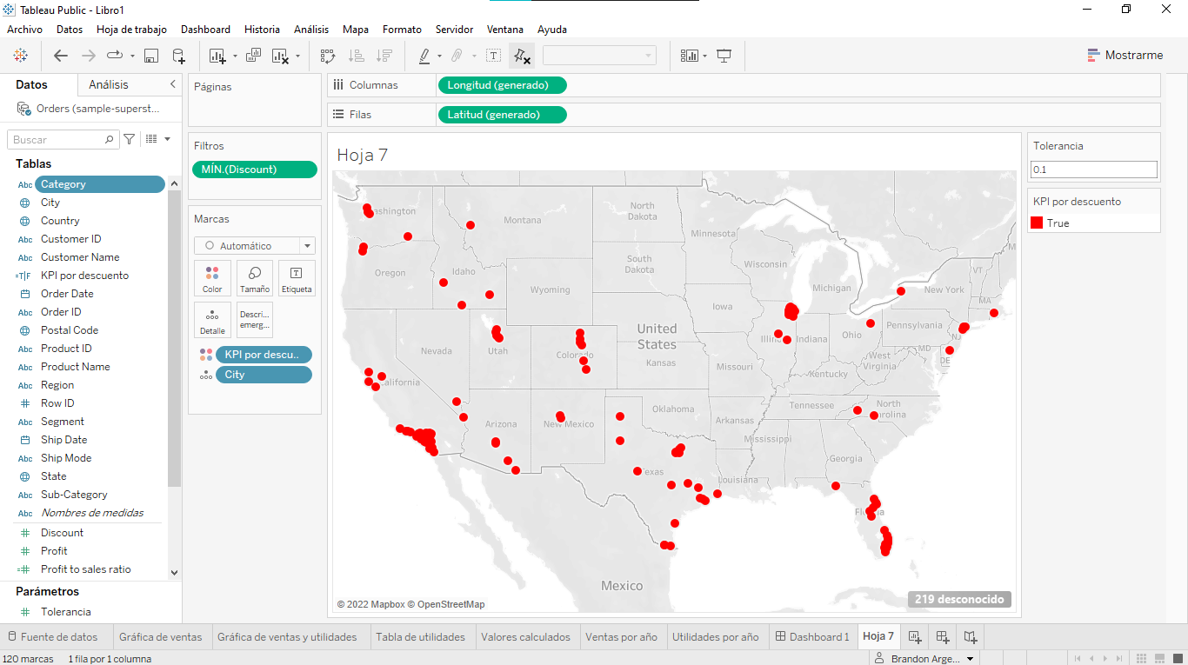Click the redo forward arrow

coord(88,56)
